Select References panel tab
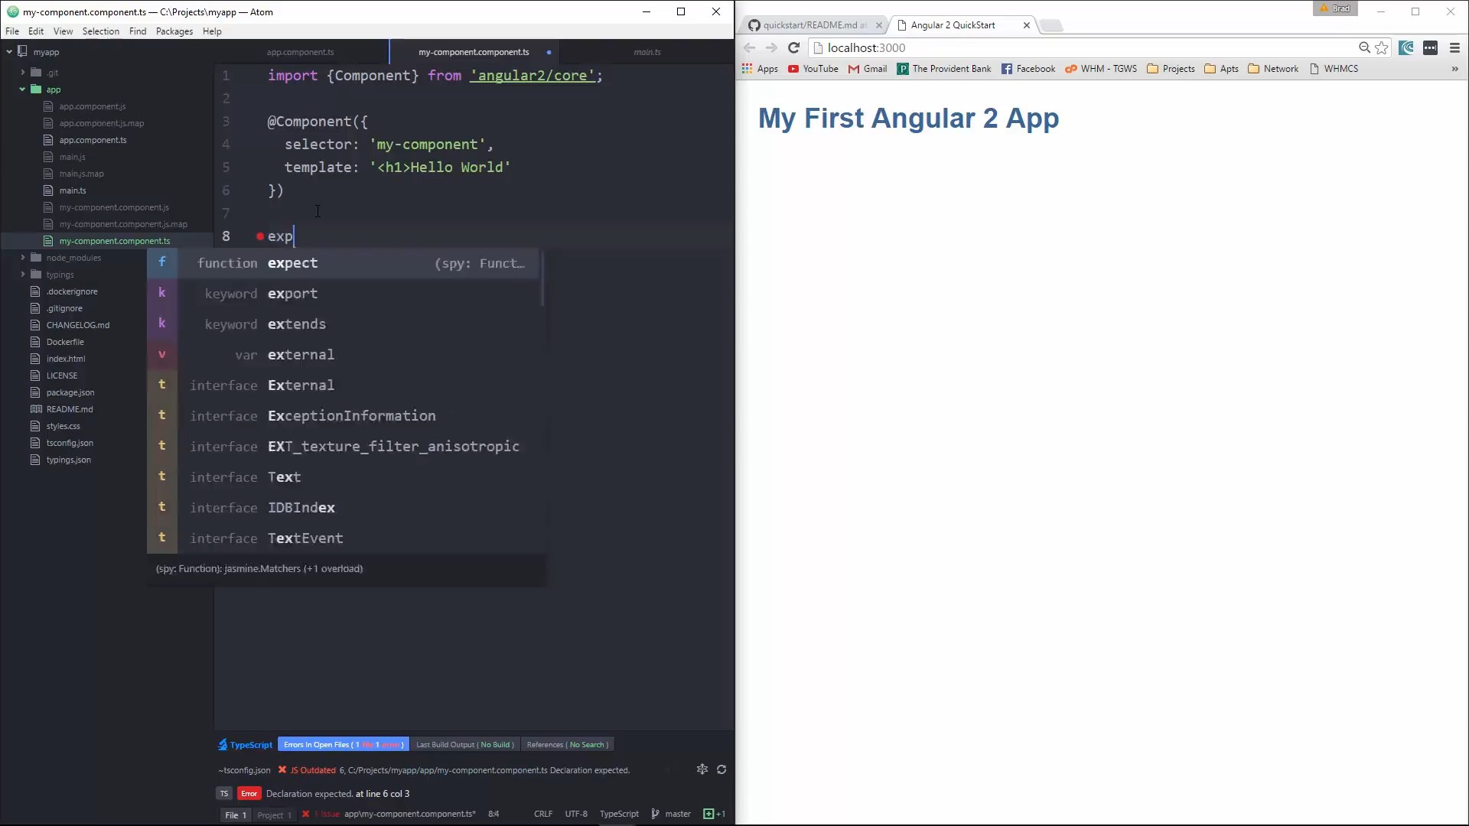 pyautogui.click(x=568, y=744)
